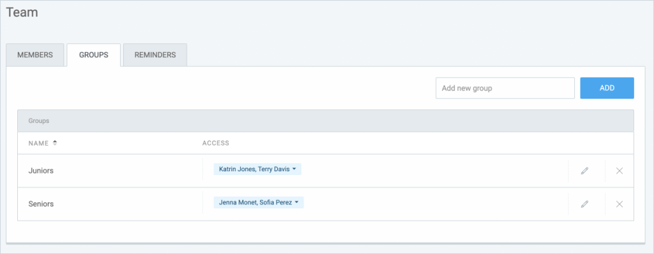The height and width of the screenshot is (254, 654).
Task: Edit the Seniors group with pencil icon
Action: pos(585,204)
